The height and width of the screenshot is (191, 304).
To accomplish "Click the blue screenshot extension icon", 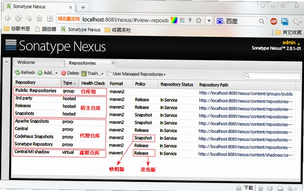I will [x=285, y=22].
